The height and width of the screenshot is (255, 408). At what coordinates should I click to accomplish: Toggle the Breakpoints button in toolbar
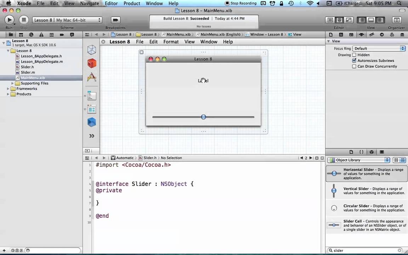[x=115, y=20]
